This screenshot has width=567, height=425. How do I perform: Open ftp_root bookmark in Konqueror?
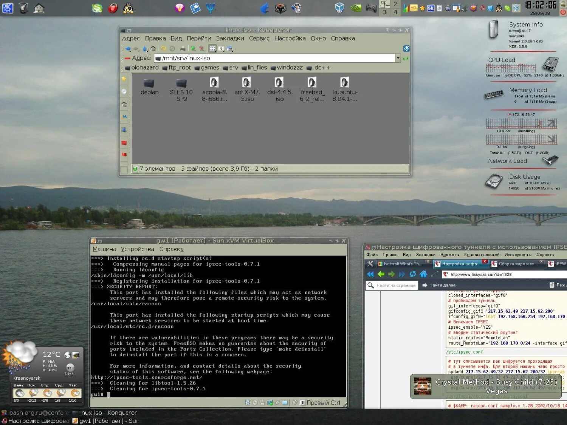coord(177,68)
